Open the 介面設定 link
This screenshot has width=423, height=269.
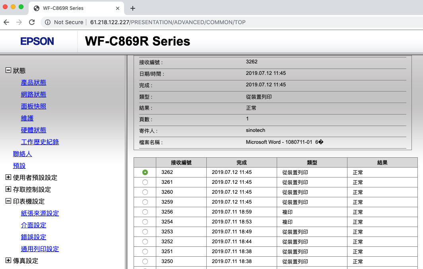click(x=33, y=225)
